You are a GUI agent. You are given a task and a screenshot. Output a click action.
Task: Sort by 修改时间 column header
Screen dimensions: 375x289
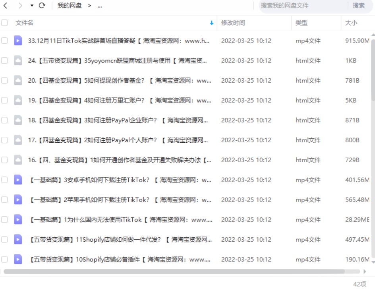pos(233,23)
